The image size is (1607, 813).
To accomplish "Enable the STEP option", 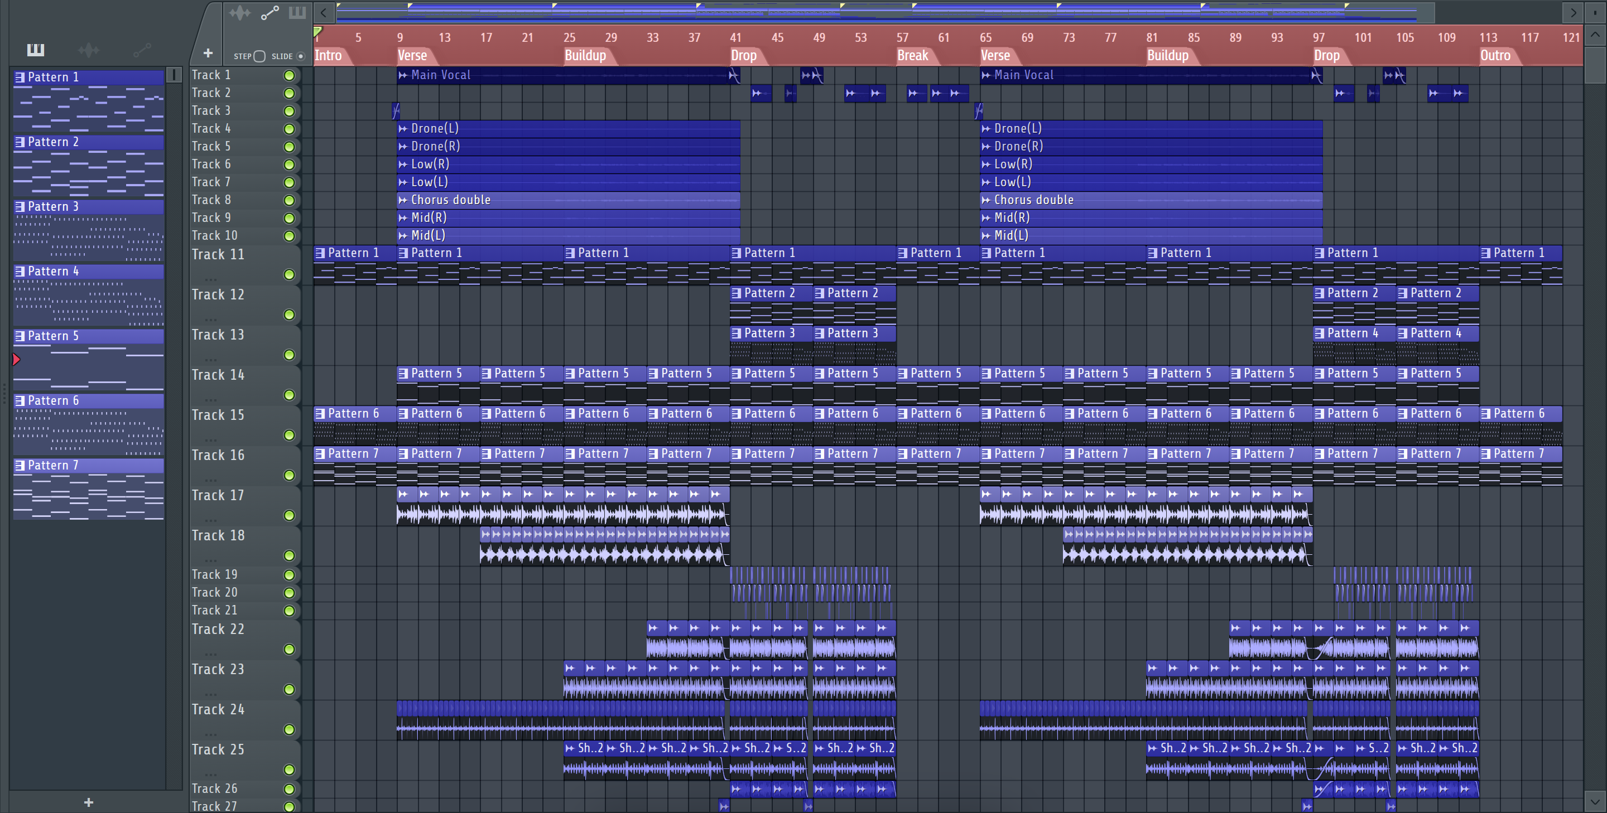I will [260, 56].
